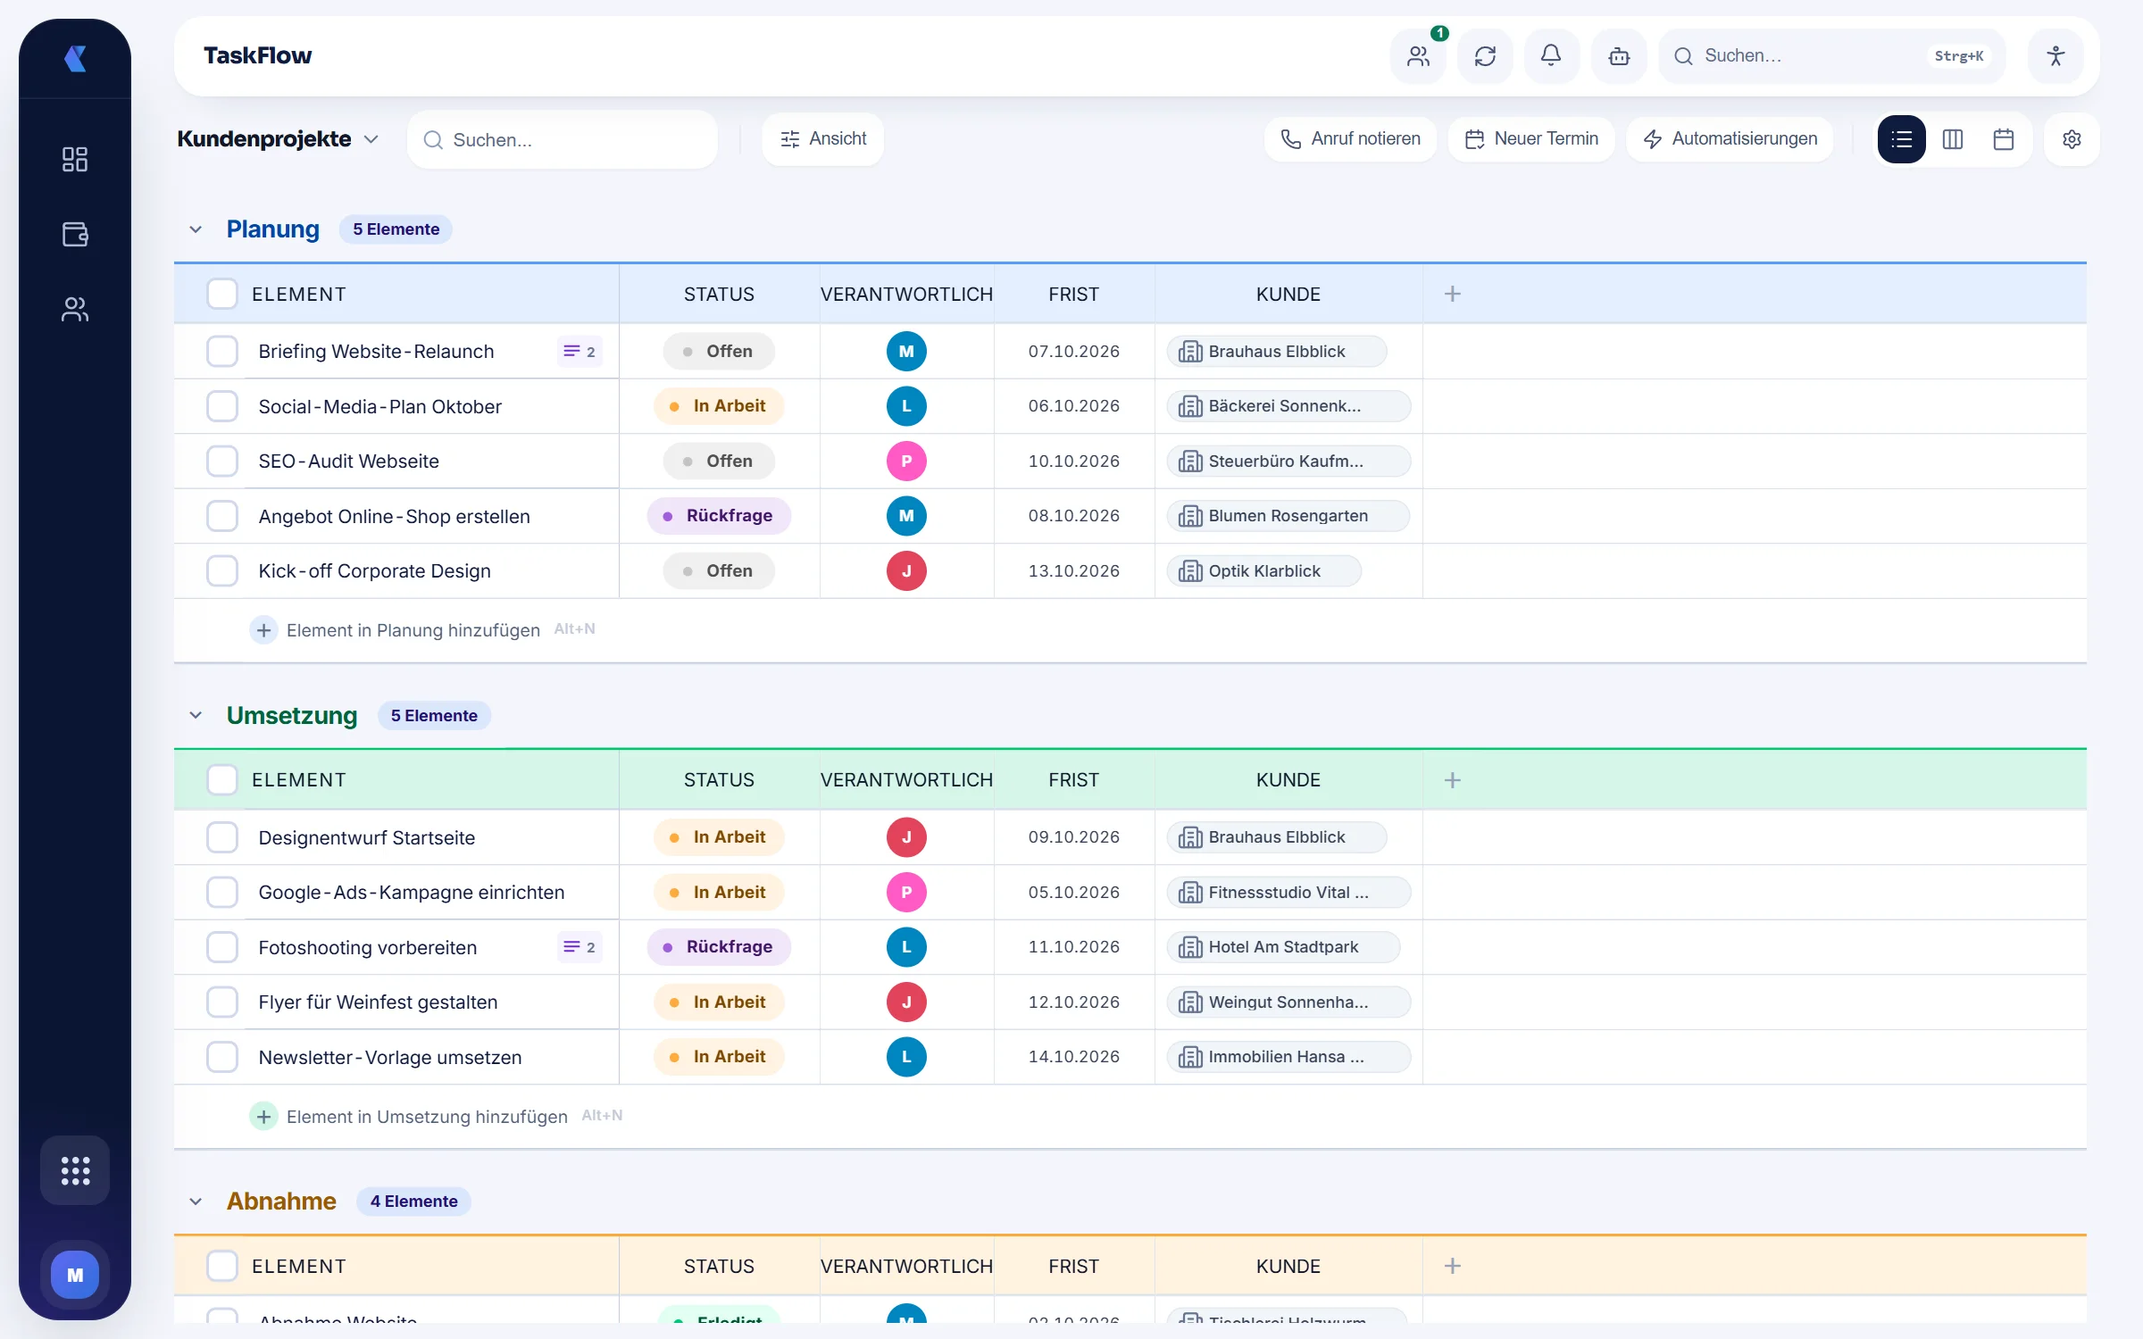Image resolution: width=2143 pixels, height=1339 pixels.
Task: Open customer chip Hotel Am Stadtpark
Action: [x=1283, y=947]
